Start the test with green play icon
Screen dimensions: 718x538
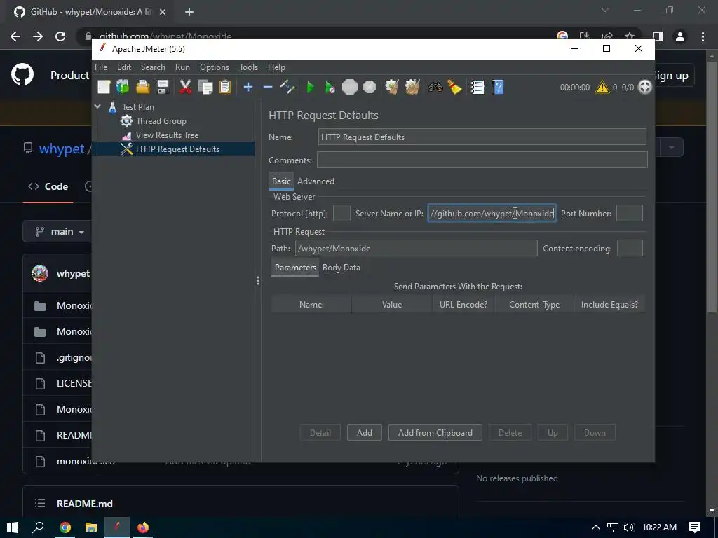tap(311, 87)
